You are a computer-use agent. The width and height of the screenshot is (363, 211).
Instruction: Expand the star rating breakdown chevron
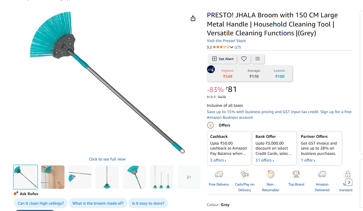click(231, 47)
